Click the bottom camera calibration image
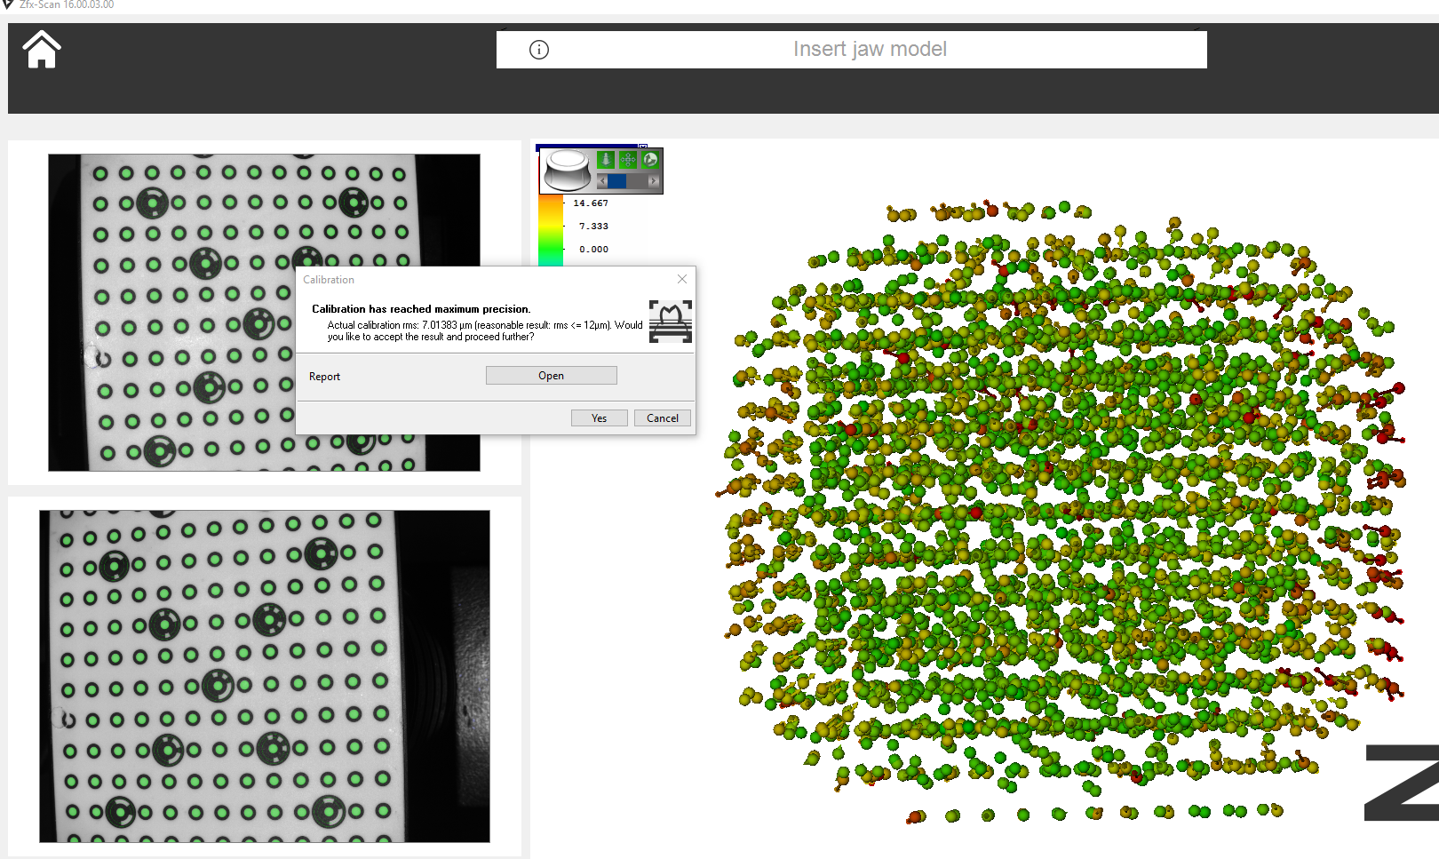1439x859 pixels. (264, 675)
